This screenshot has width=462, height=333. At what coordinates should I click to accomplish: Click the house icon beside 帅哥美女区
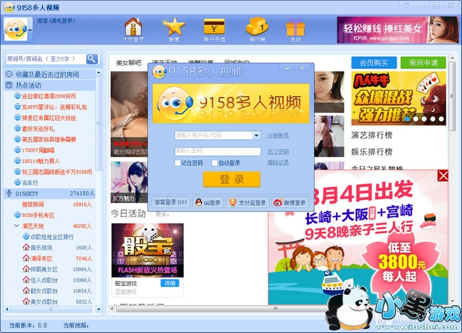pyautogui.click(x=26, y=269)
